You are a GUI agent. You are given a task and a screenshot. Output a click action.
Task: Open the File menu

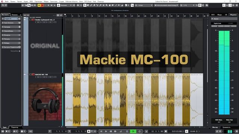[x=7, y=1]
